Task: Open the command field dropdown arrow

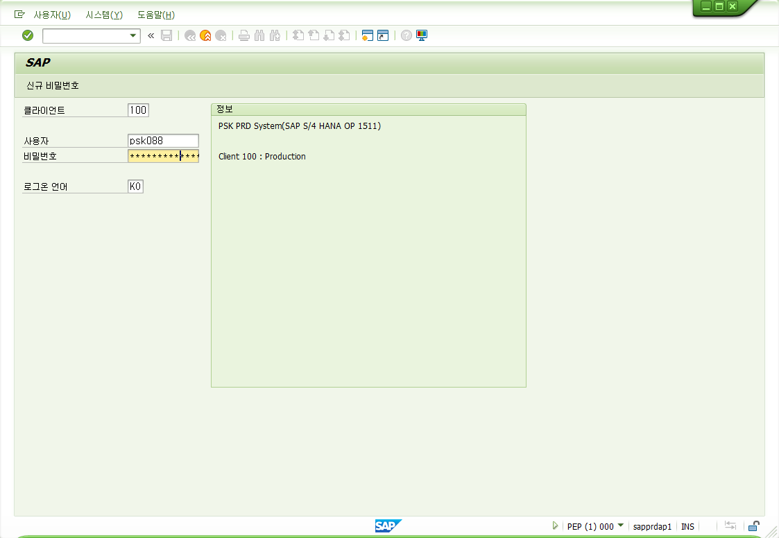Action: coord(133,35)
